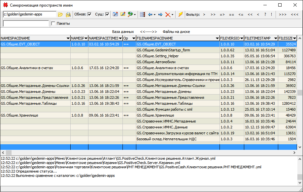Click the >>> filter button
303x192 pixels.
coord(283,14)
